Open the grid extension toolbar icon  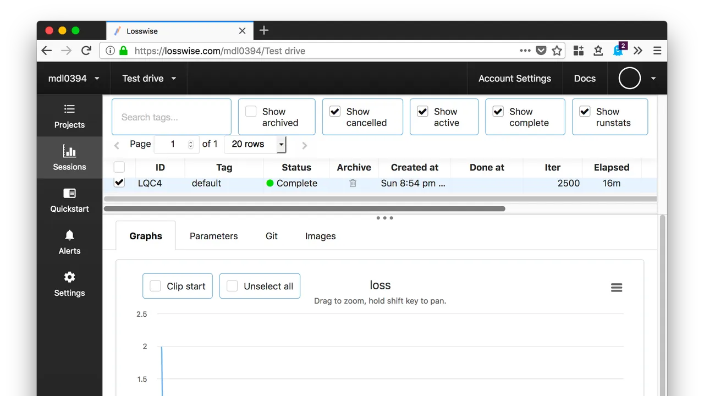[579, 51]
